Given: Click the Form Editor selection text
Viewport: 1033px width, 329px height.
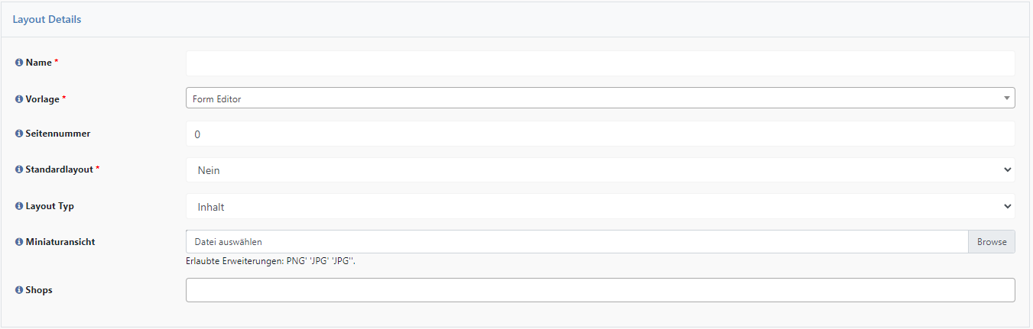Looking at the screenshot, I should point(217,99).
